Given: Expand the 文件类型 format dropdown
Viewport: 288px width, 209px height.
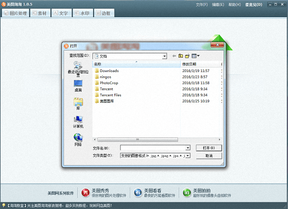Looking at the screenshot, I should point(188,156).
